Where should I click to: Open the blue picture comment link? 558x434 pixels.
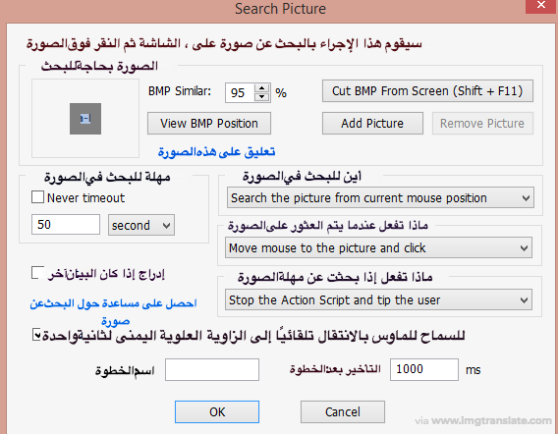(216, 152)
